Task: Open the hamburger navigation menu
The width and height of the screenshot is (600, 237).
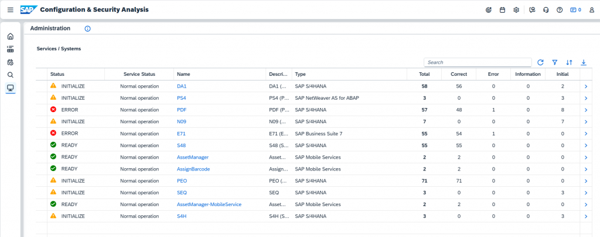Action: [11, 10]
